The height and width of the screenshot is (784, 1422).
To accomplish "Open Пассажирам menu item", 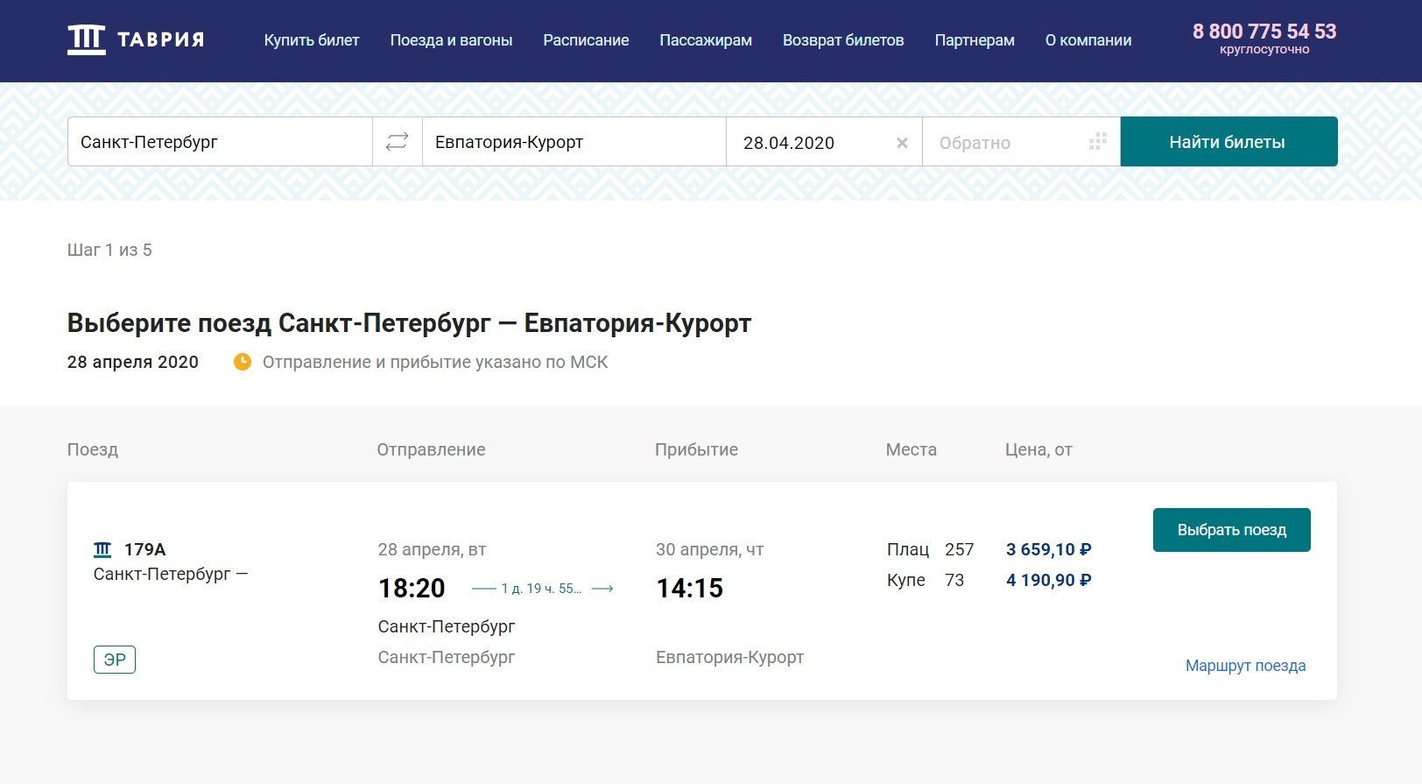I will click(706, 40).
